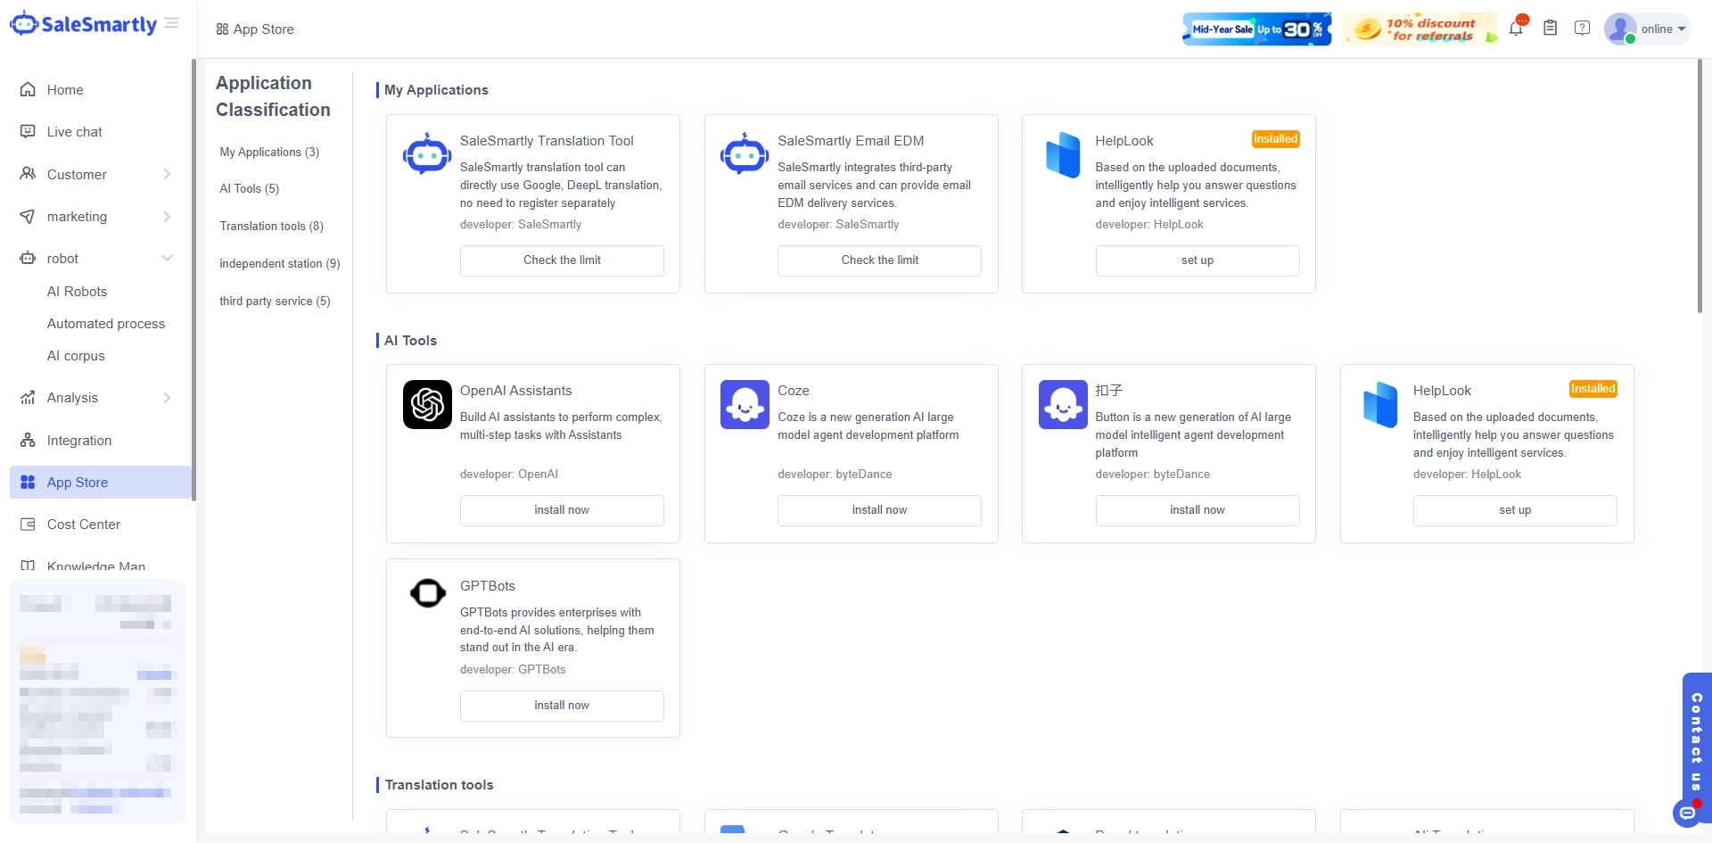The width and height of the screenshot is (1712, 843).
Task: Click the Cost Center wallet icon
Action: pos(28,525)
